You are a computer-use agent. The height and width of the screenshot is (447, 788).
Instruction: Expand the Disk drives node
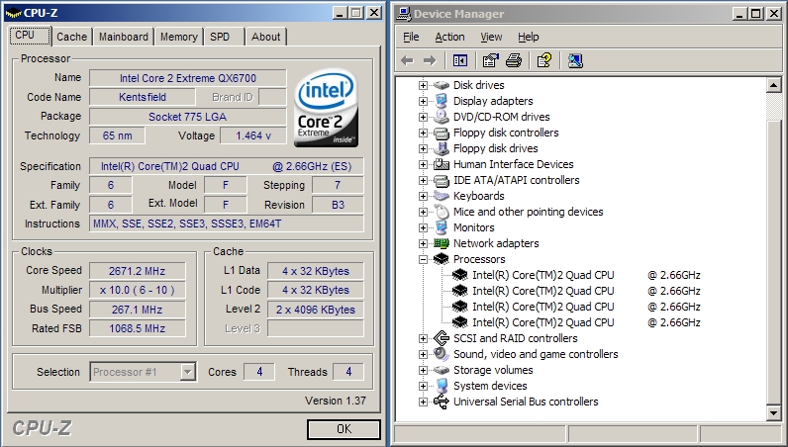pyautogui.click(x=424, y=85)
